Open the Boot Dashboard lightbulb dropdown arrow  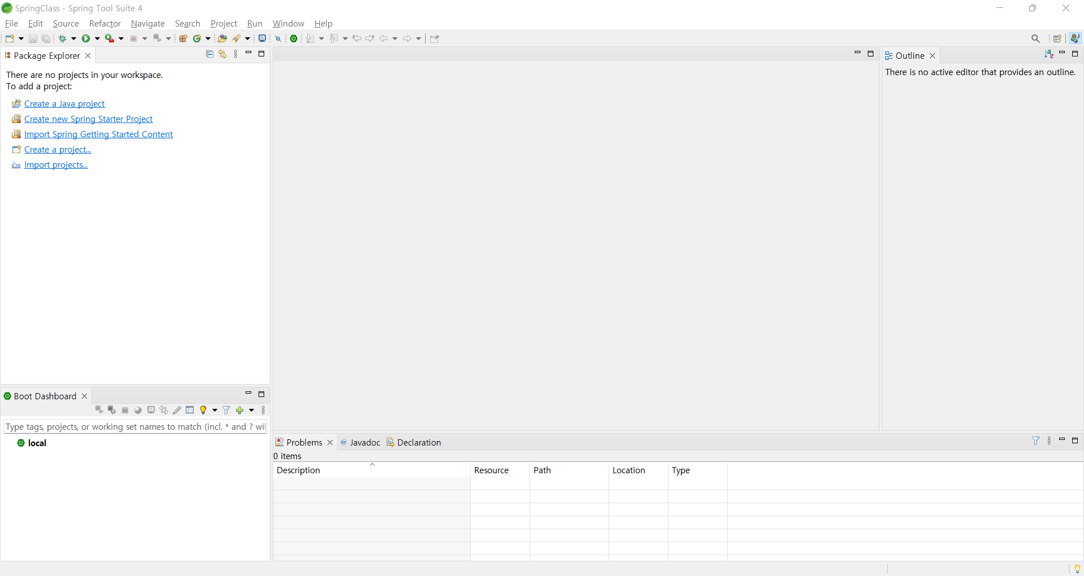pos(215,410)
